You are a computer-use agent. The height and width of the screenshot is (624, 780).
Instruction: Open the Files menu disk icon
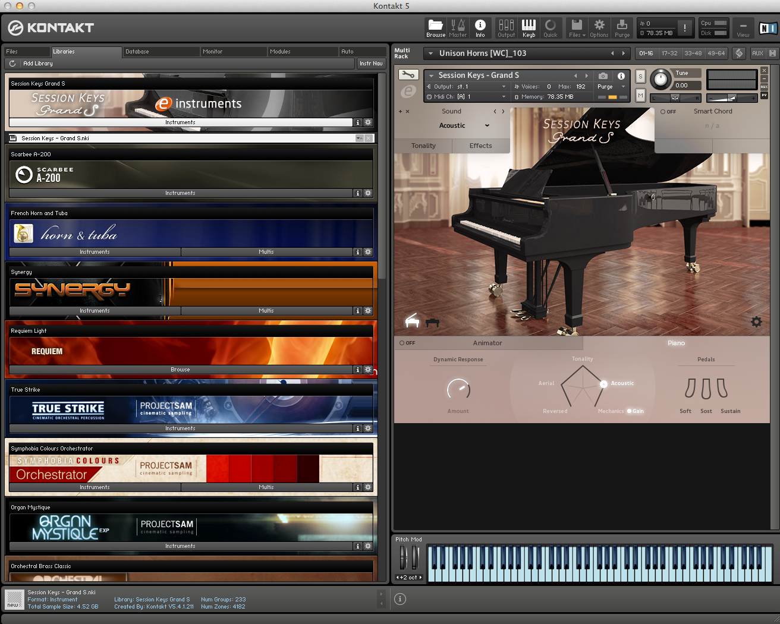pos(577,27)
